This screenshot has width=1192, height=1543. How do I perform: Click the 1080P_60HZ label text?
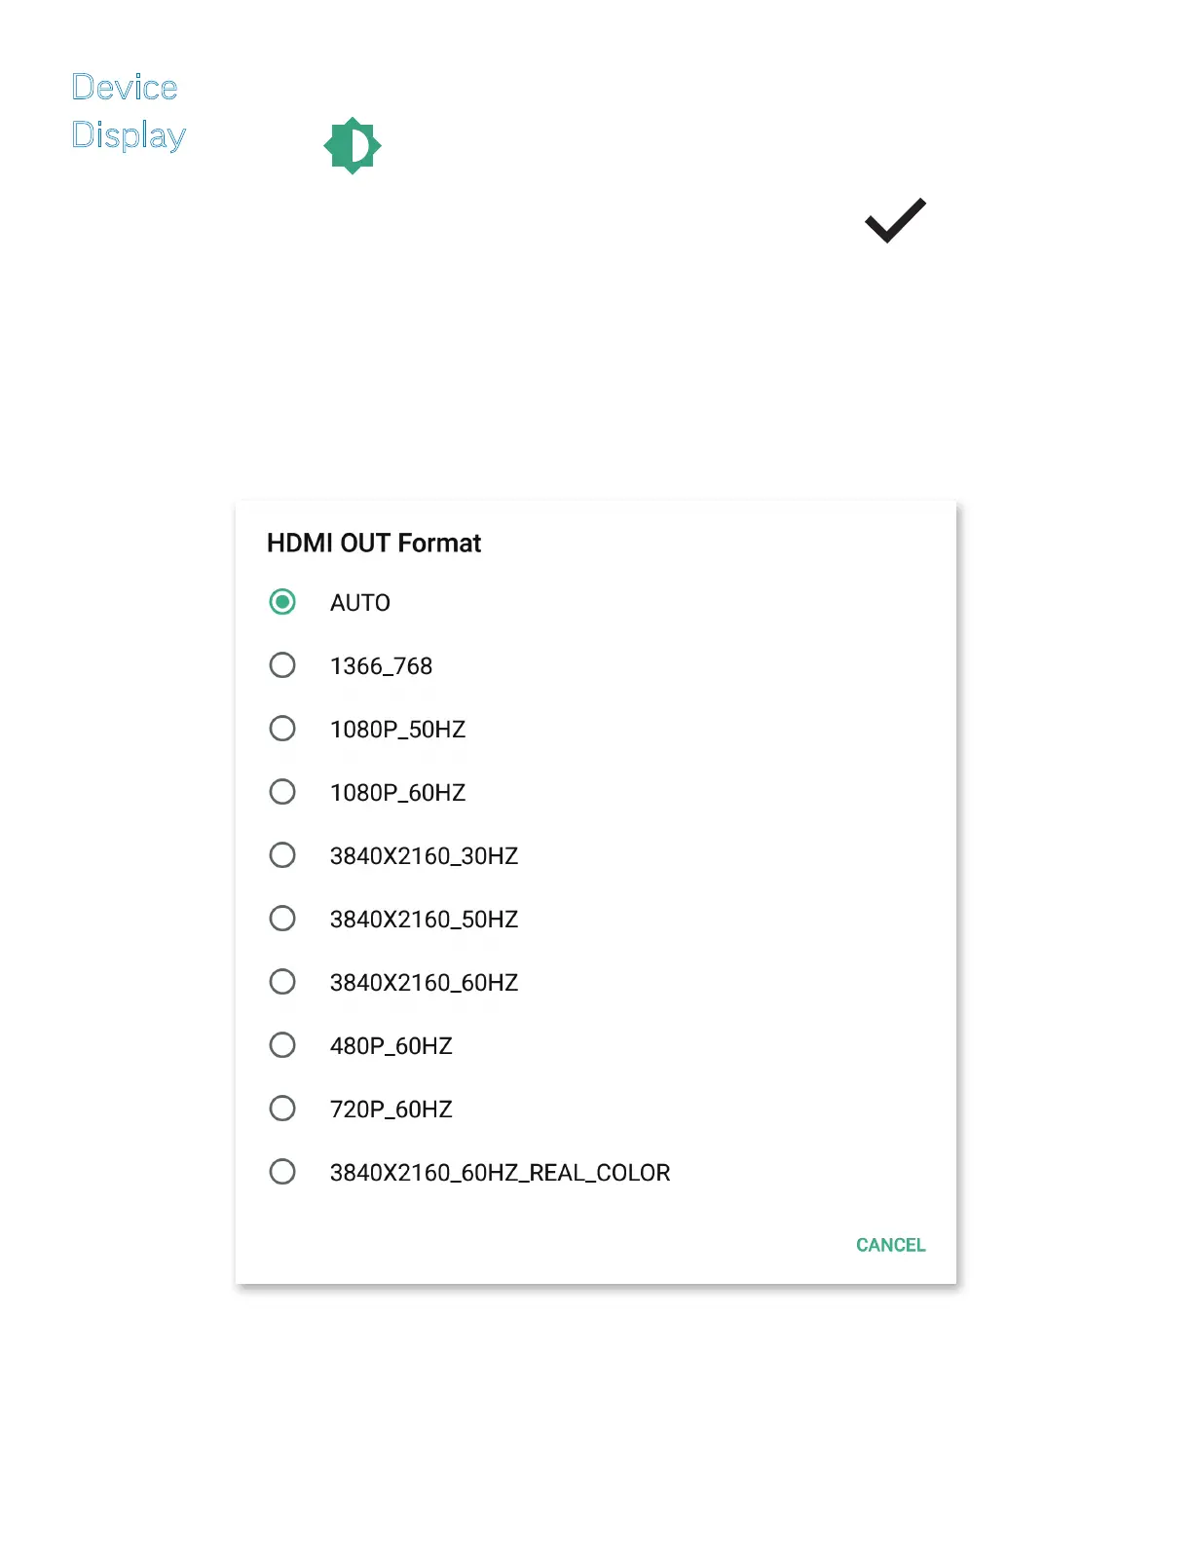397,793
